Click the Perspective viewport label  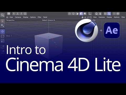click(10, 20)
